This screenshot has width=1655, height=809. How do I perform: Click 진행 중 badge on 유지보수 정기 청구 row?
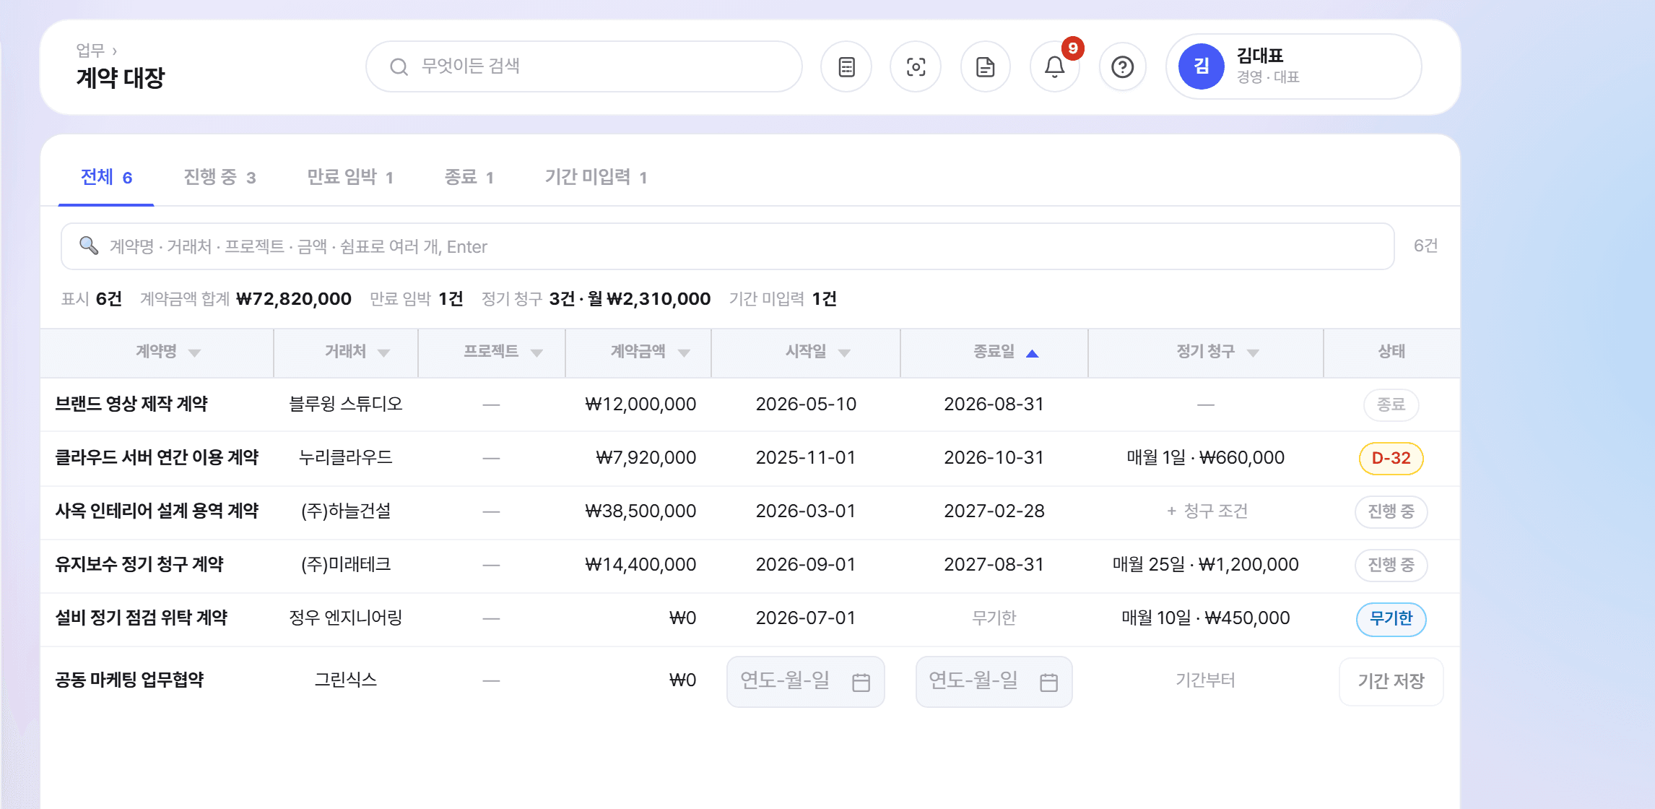click(1391, 565)
